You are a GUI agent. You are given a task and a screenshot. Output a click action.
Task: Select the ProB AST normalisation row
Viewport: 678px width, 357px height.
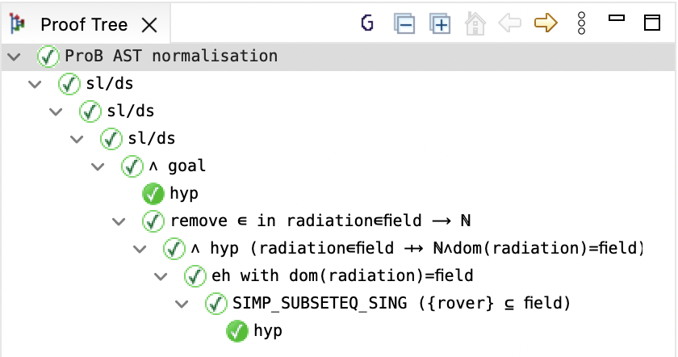click(x=171, y=57)
